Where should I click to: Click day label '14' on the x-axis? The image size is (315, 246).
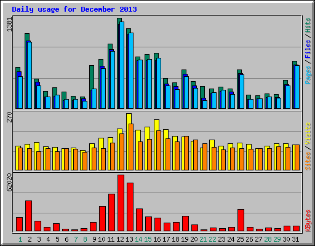point(138,239)
